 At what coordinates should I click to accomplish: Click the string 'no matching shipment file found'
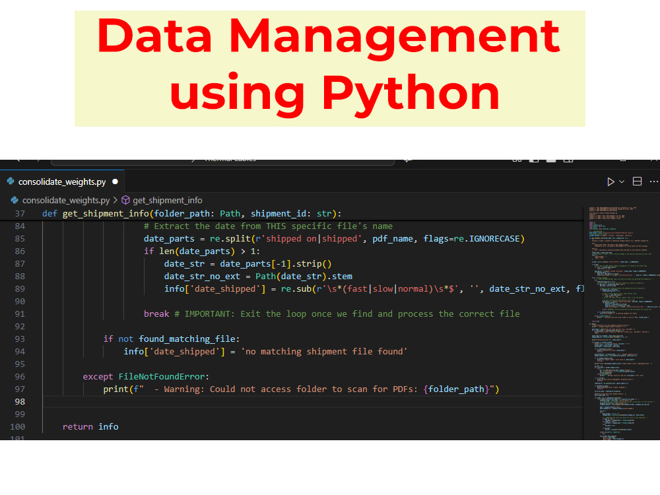(324, 352)
